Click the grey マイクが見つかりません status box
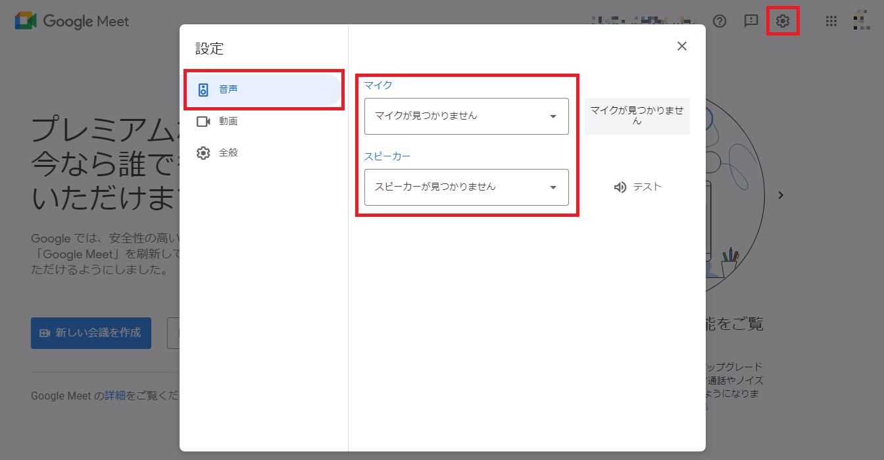 tap(637, 116)
